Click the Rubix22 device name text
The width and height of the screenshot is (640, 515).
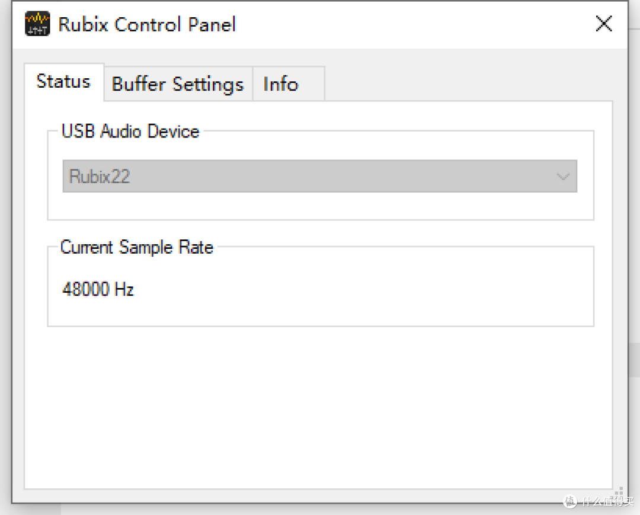click(x=100, y=177)
